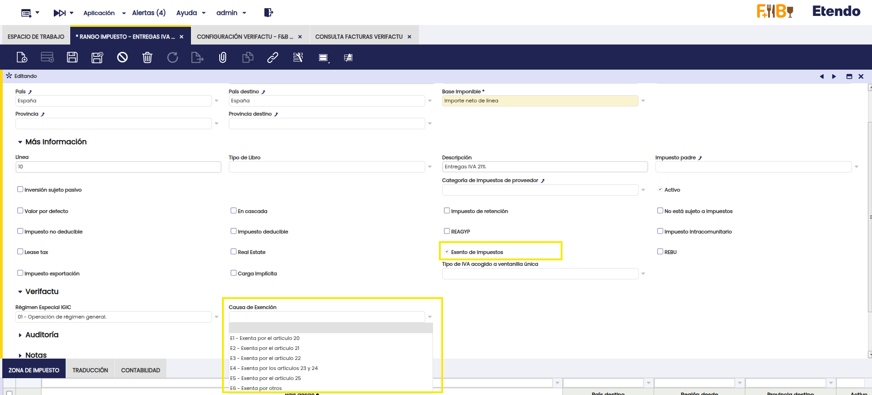The image size is (872, 395).
Task: Open the Causa de Exención dropdown
Action: pos(429,317)
